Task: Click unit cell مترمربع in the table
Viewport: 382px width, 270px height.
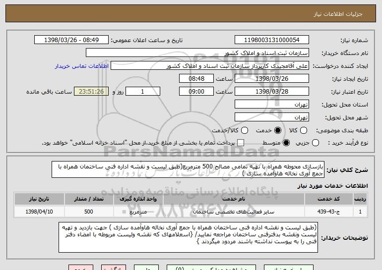Action: pyautogui.click(x=138, y=212)
